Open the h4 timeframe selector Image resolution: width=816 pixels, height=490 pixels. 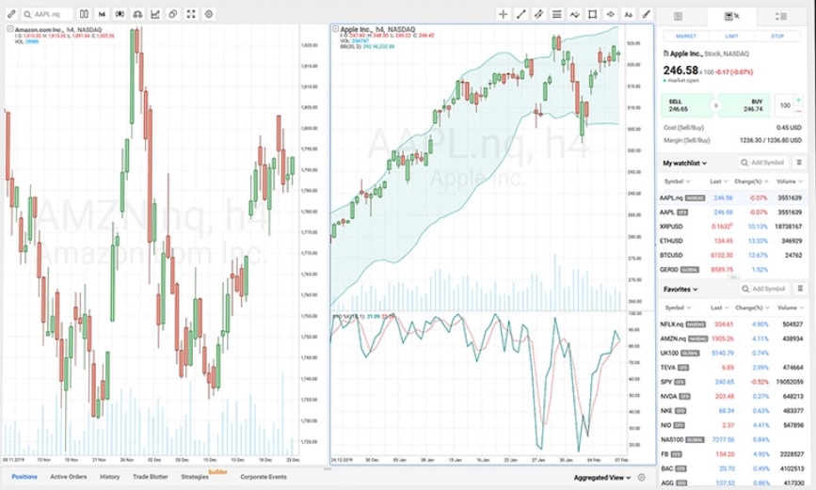point(102,14)
